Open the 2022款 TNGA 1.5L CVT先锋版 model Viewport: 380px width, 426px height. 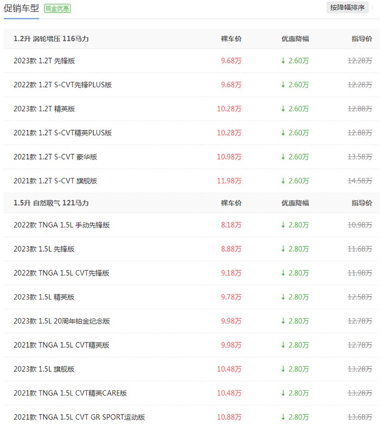tap(61, 273)
